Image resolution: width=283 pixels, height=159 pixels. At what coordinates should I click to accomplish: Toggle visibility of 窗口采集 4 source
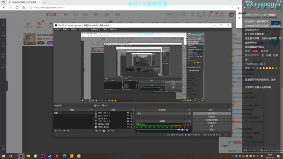[x=128, y=118]
